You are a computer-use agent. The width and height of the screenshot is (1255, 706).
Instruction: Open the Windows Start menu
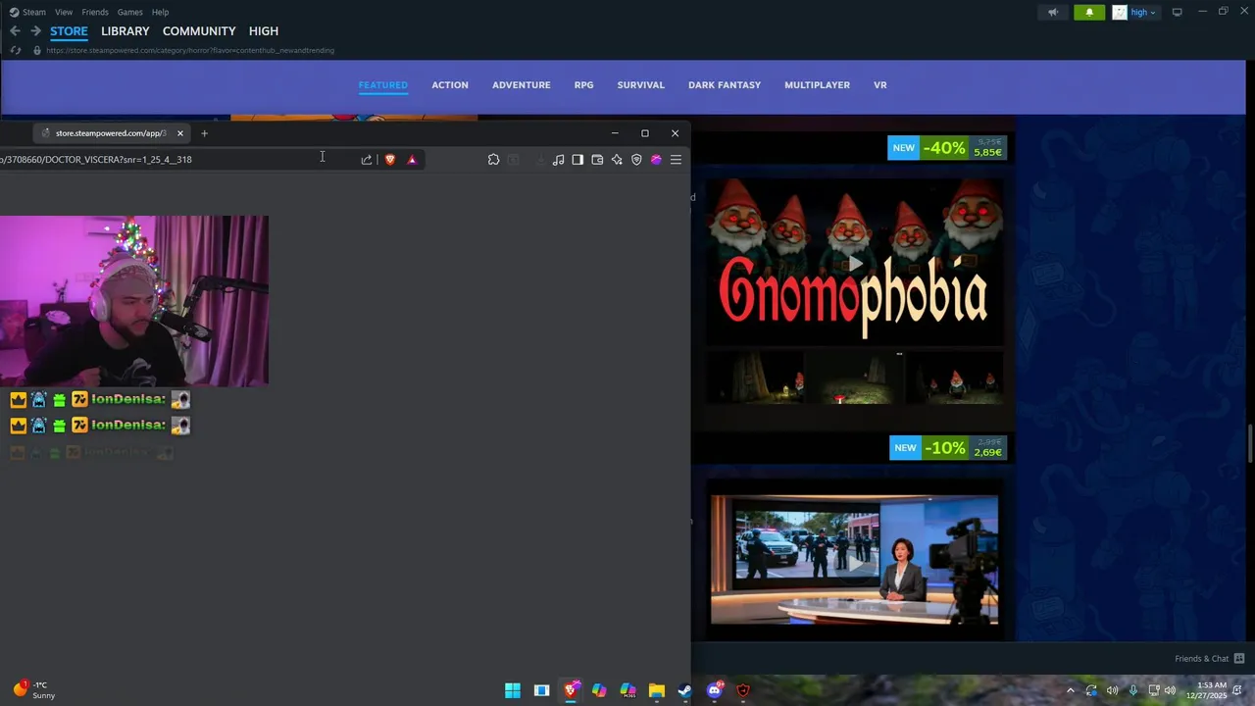click(x=513, y=690)
